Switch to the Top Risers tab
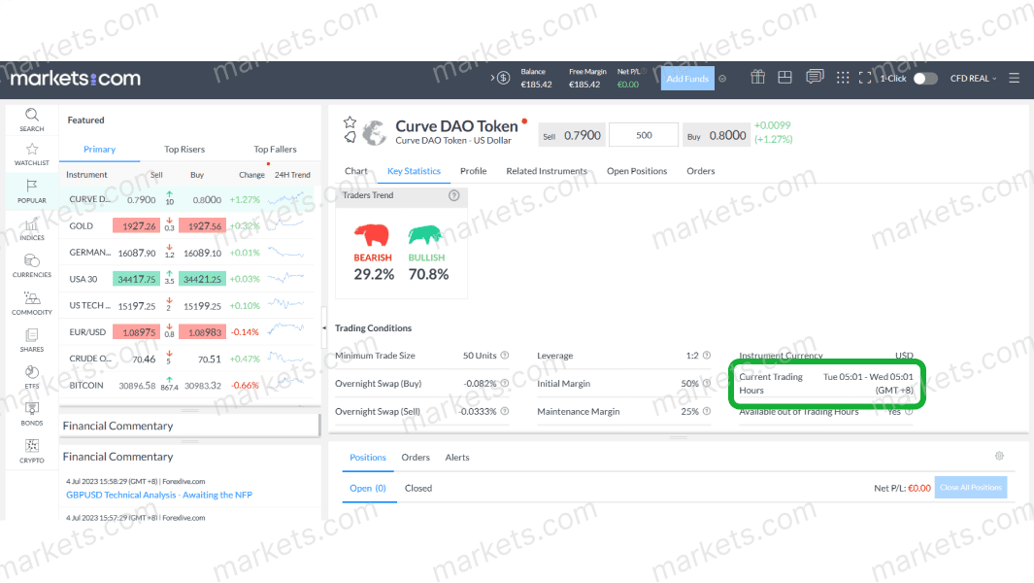Viewport: 1034px width, 583px height. click(183, 149)
